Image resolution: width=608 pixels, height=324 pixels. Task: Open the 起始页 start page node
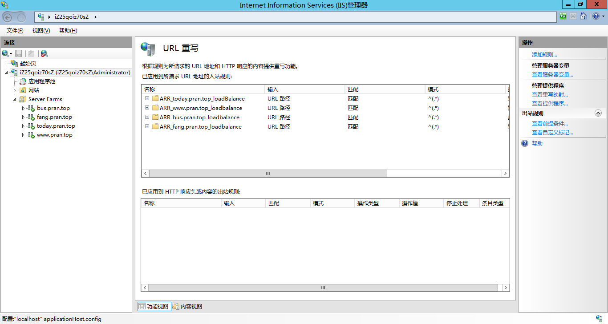(28, 64)
